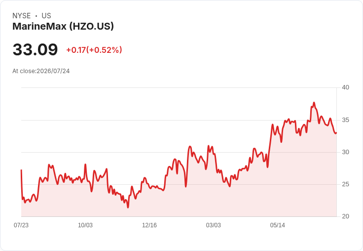Click the +0.17(+0.52%) price change text
Viewport: 363px width, 251px height.
(x=94, y=50)
